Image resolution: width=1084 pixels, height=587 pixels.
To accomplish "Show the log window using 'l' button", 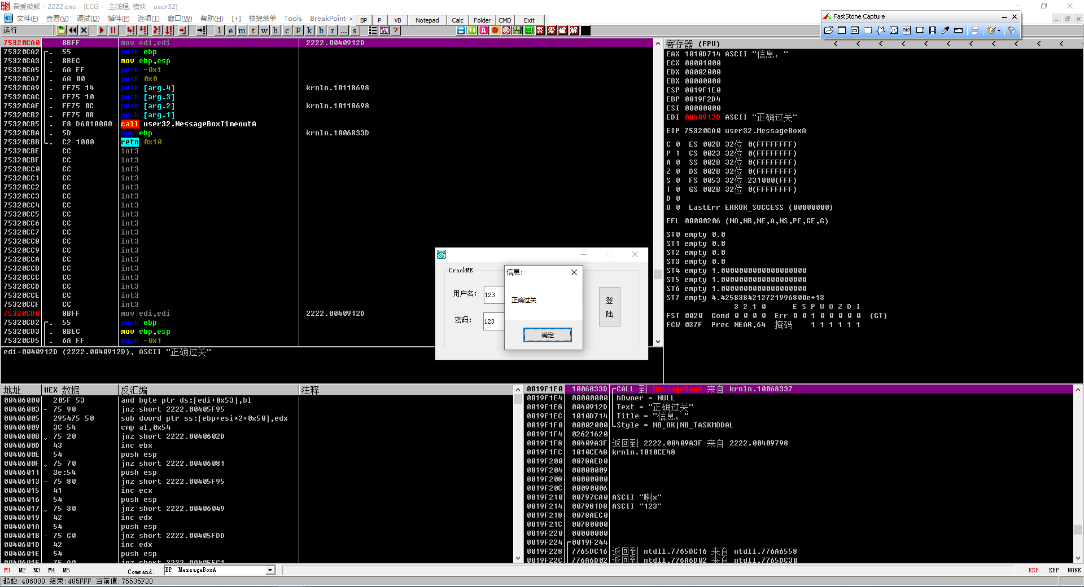I will (x=219, y=30).
